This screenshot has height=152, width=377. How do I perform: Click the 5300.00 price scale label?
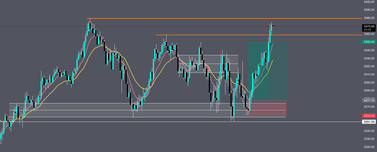click(369, 83)
